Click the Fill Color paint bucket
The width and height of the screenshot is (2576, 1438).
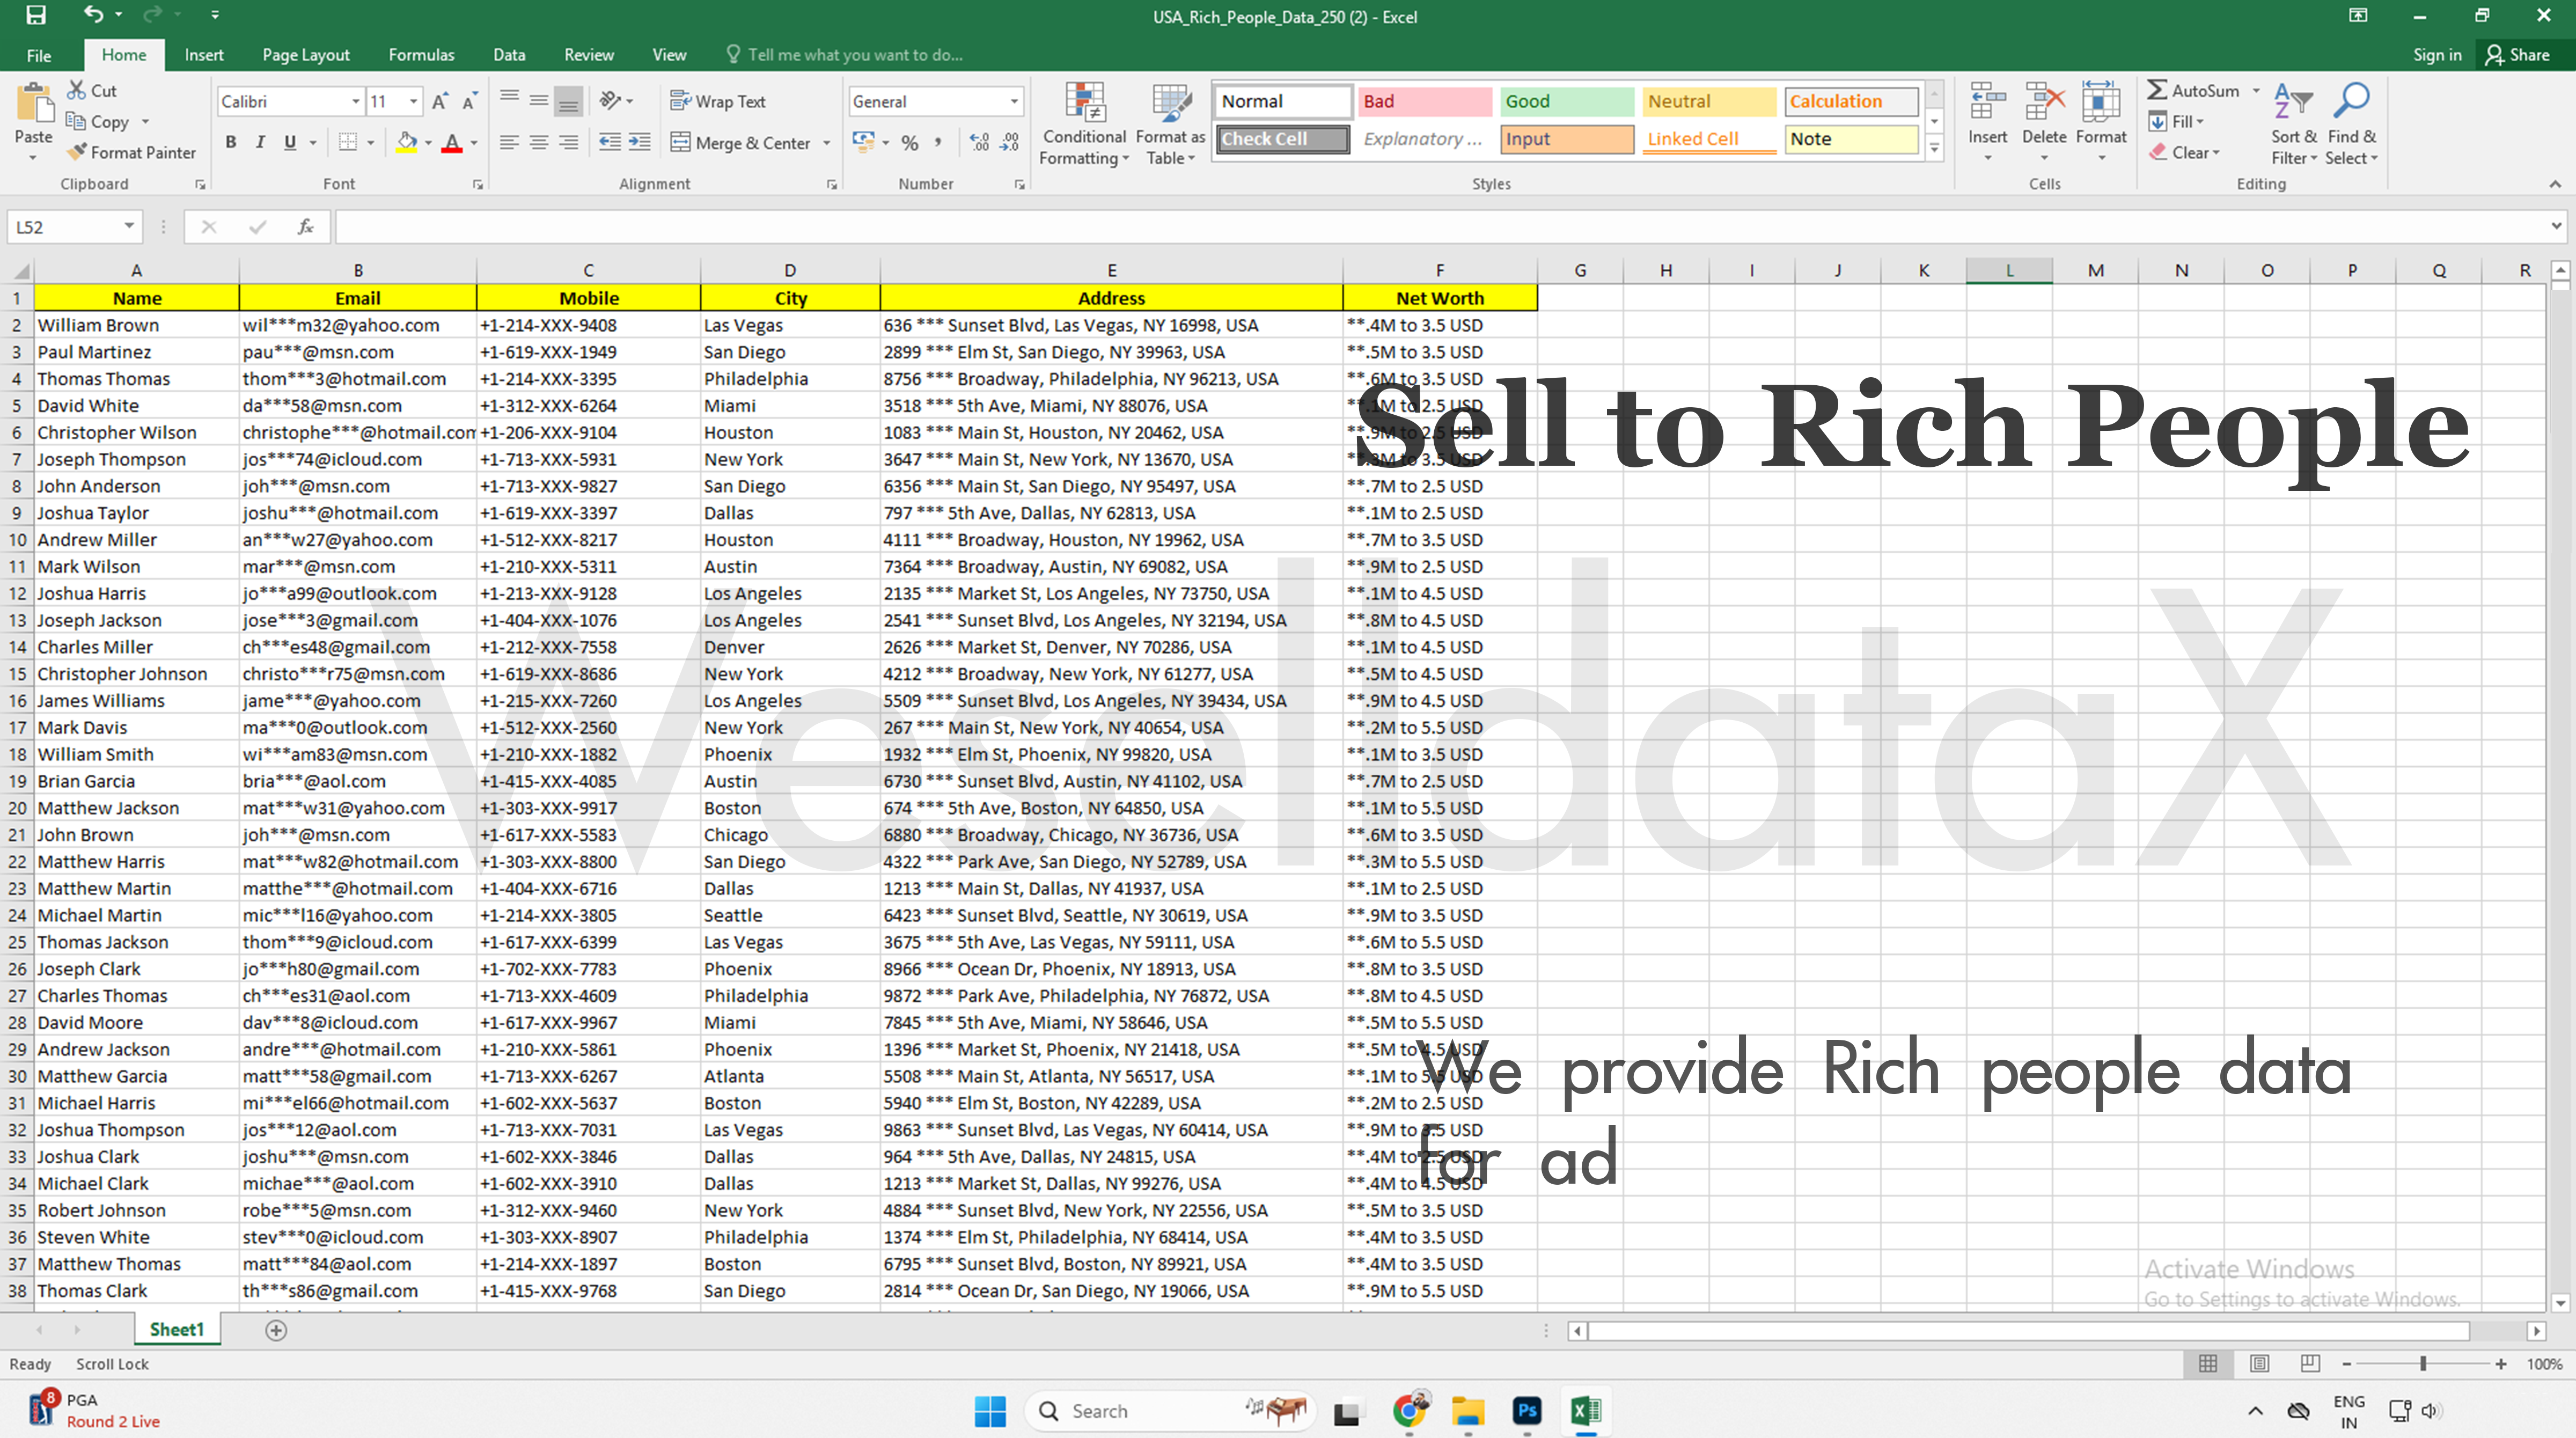[406, 142]
